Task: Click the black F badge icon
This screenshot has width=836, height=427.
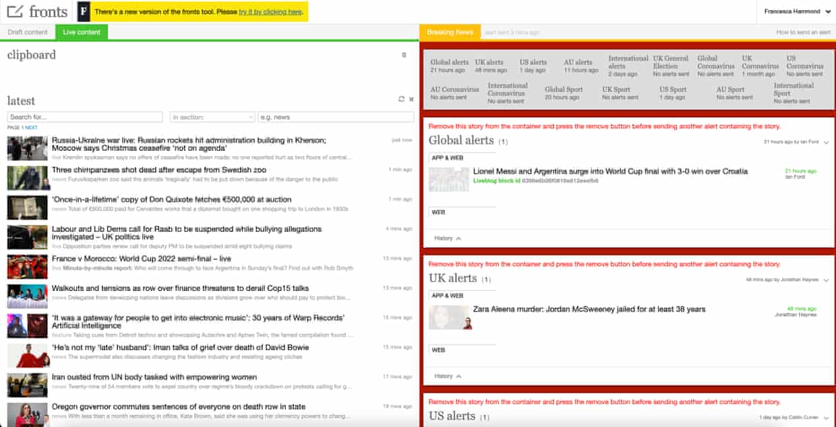Action: click(83, 11)
